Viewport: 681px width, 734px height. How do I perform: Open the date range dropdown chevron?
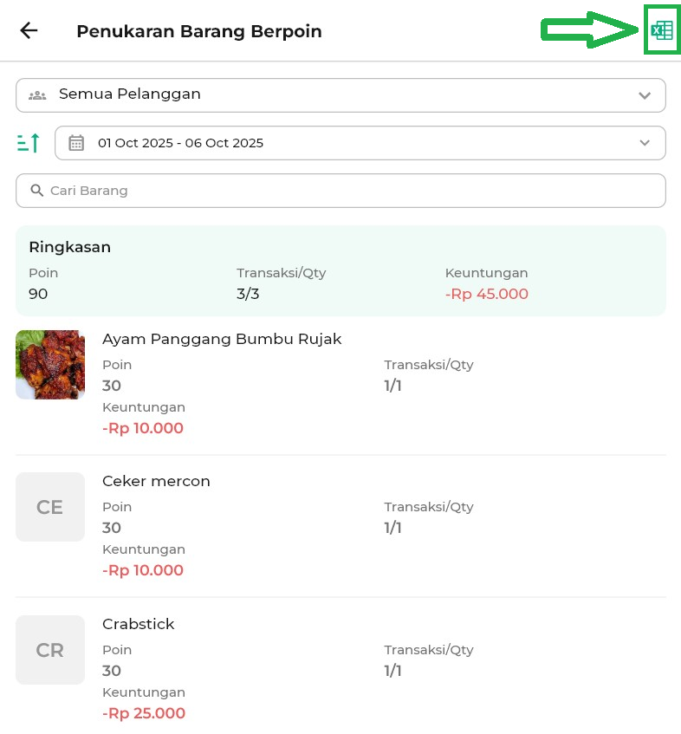[644, 143]
